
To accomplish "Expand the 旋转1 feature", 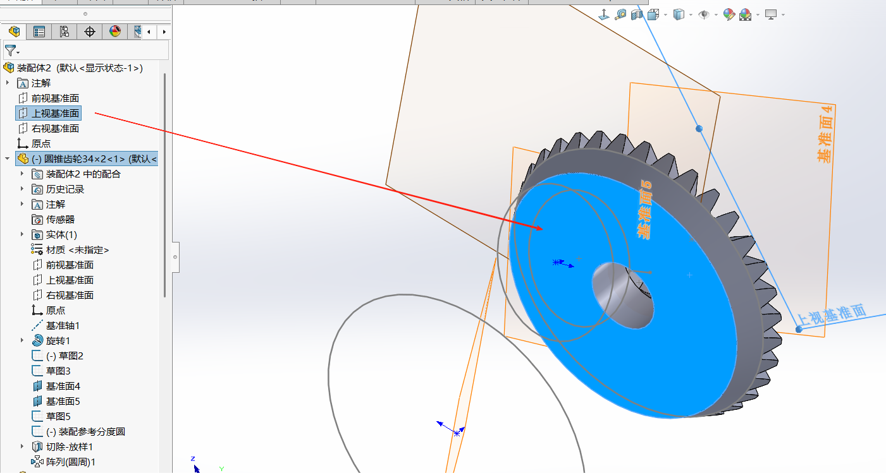I will (22, 340).
